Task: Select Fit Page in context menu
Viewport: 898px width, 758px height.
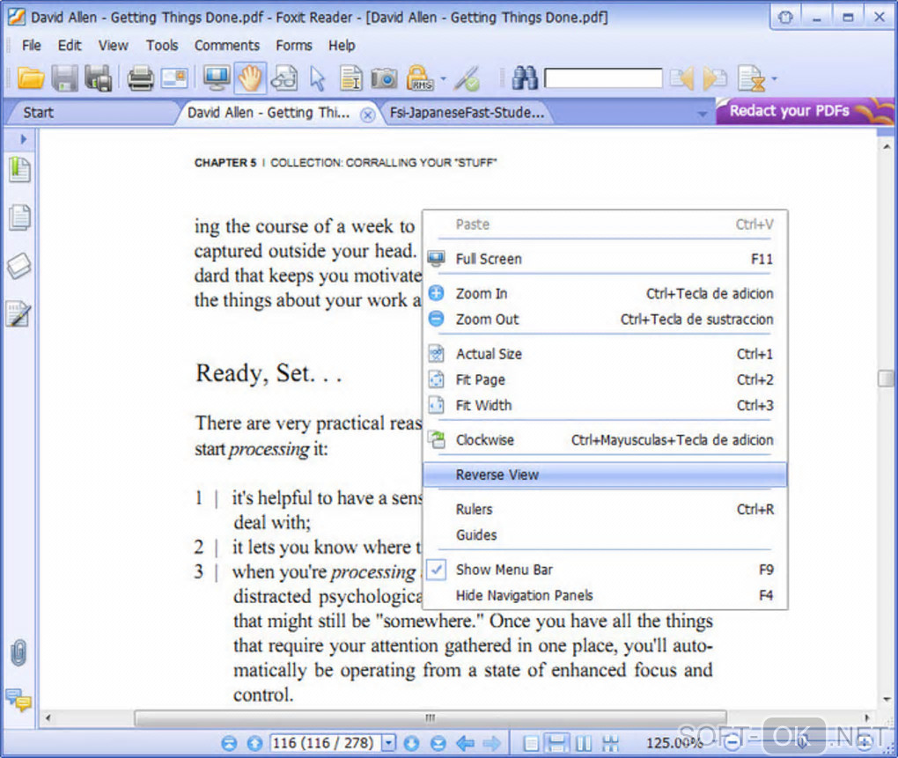Action: click(x=607, y=379)
